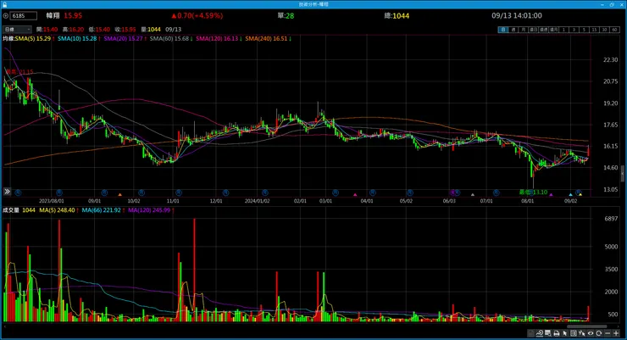Click the plus zoom-in icon
Screen dimensions: 627x340
point(616,333)
